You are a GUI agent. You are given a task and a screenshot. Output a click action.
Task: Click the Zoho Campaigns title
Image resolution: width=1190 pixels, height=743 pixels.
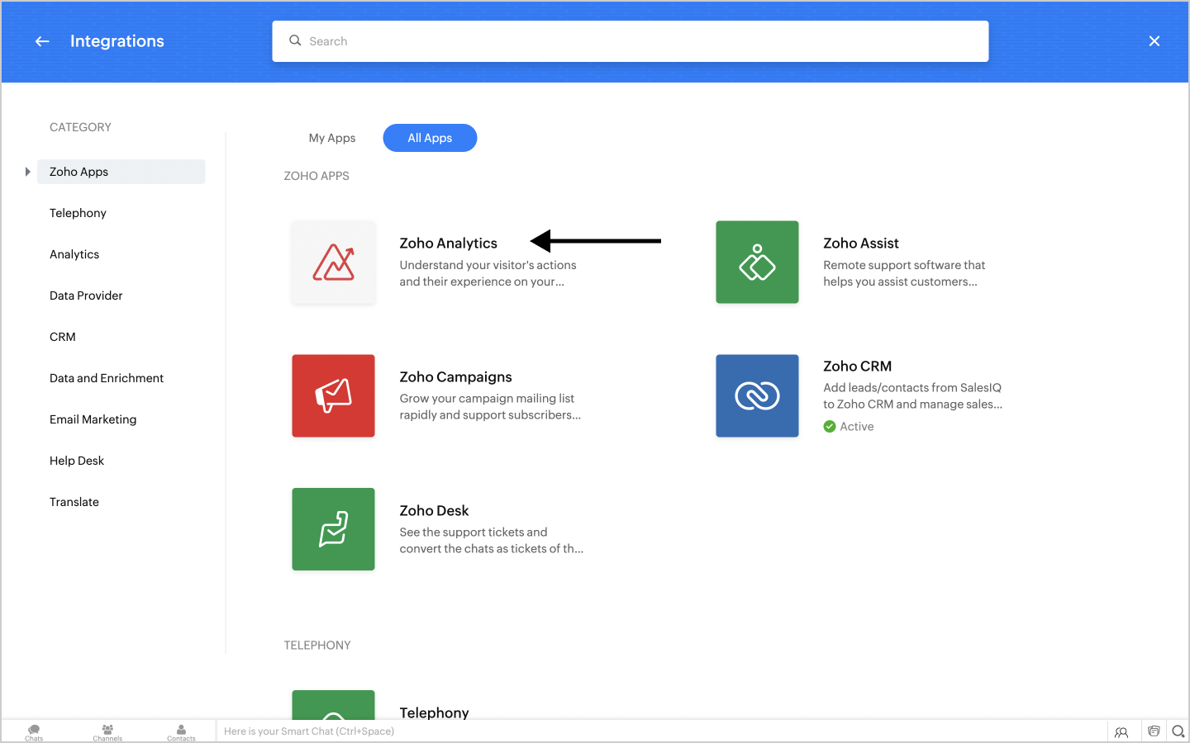456,377
